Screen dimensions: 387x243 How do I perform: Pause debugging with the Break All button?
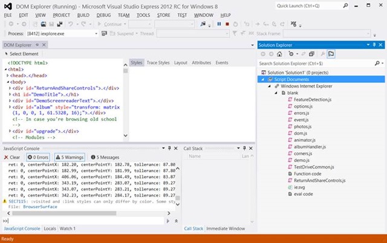pos(218,24)
